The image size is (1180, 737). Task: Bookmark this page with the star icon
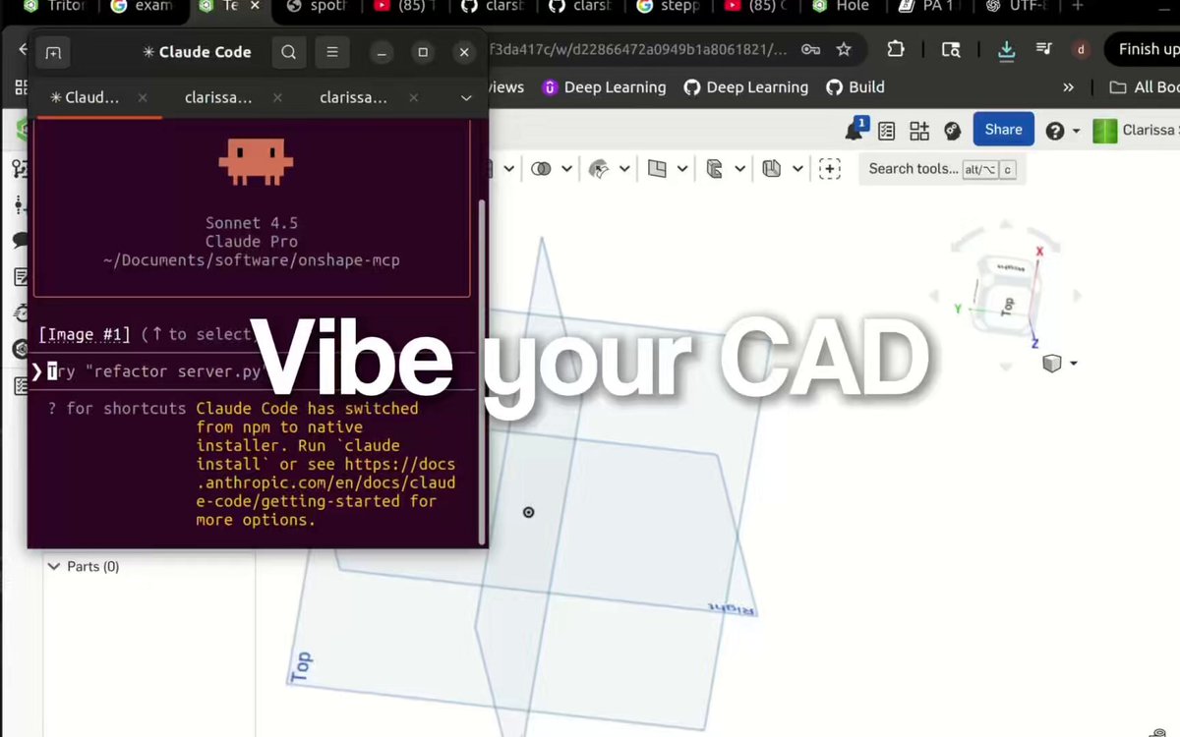coord(844,49)
